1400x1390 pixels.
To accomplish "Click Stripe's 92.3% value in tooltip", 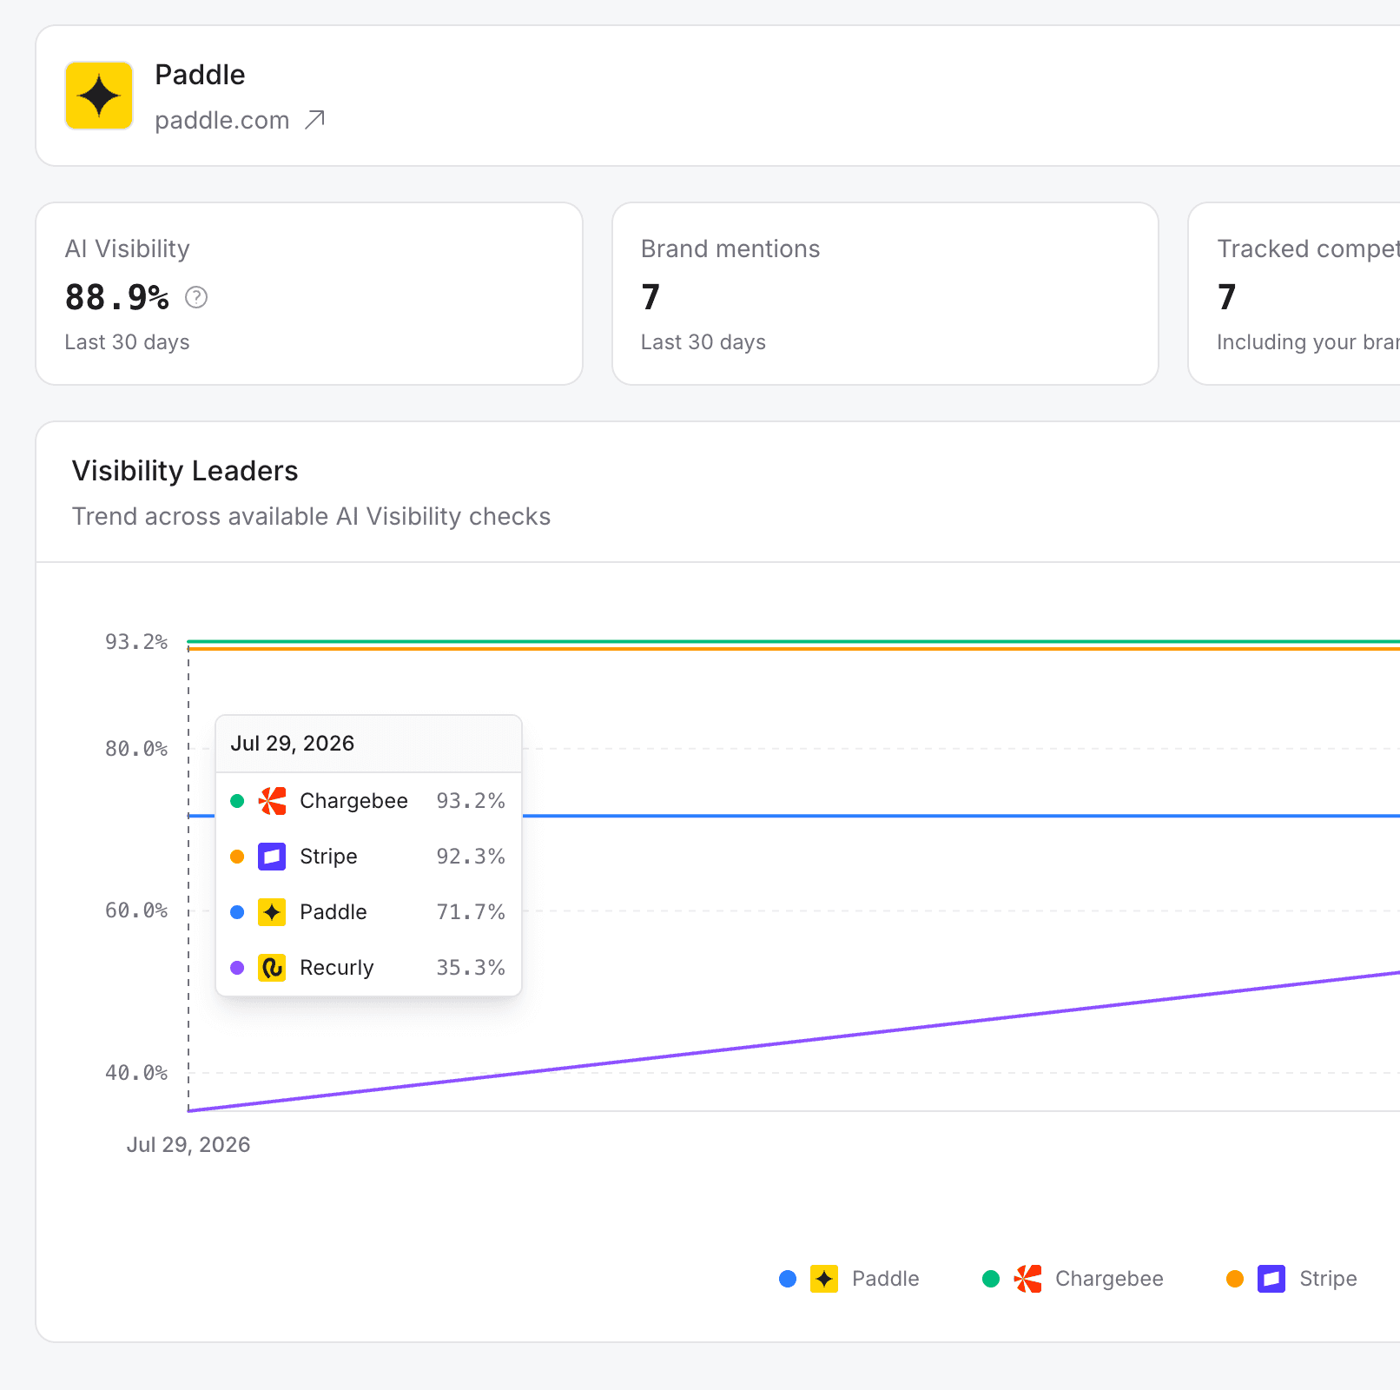I will [x=471, y=857].
